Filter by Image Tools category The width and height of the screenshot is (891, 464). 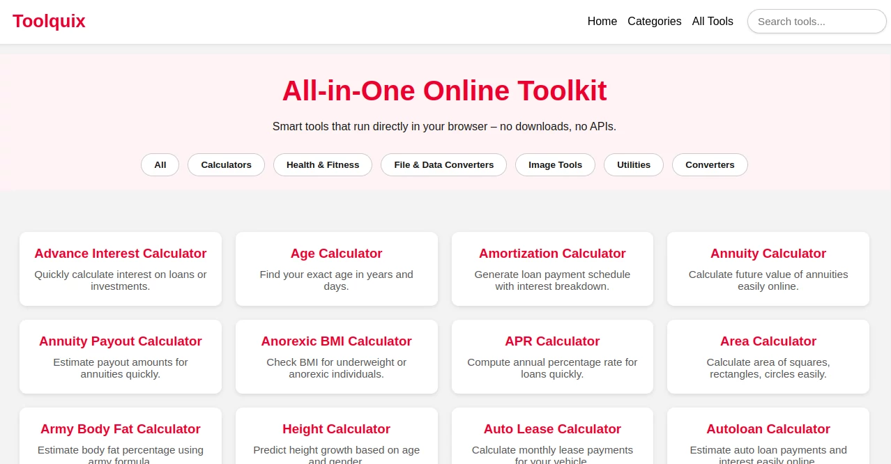tap(555, 165)
